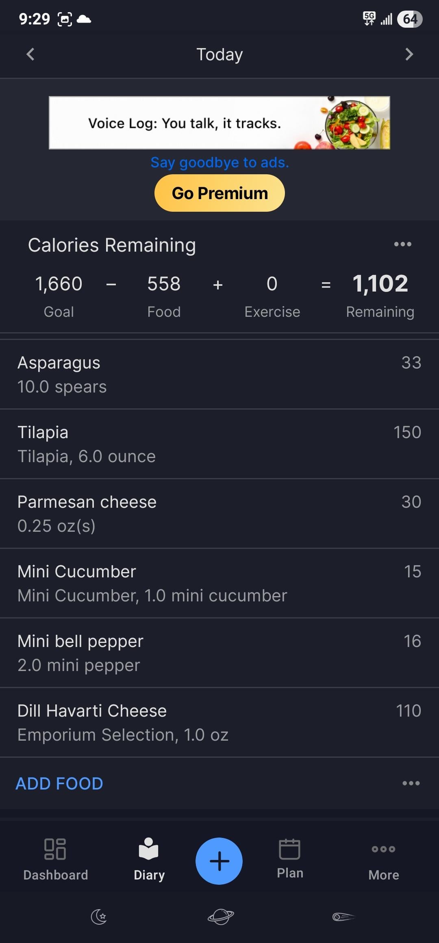This screenshot has width=439, height=943.
Task: Tap the ADD FOOD link
Action: (59, 783)
